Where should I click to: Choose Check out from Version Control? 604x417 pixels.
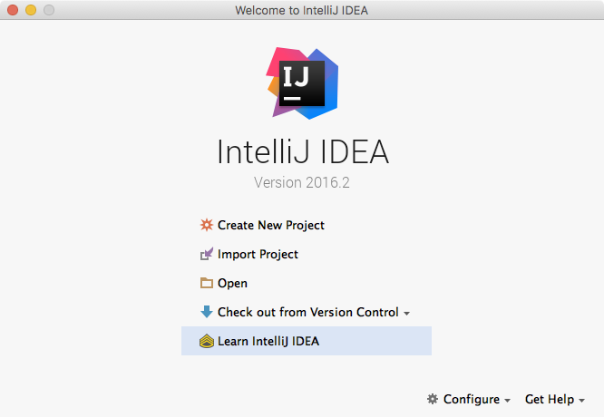(x=307, y=312)
